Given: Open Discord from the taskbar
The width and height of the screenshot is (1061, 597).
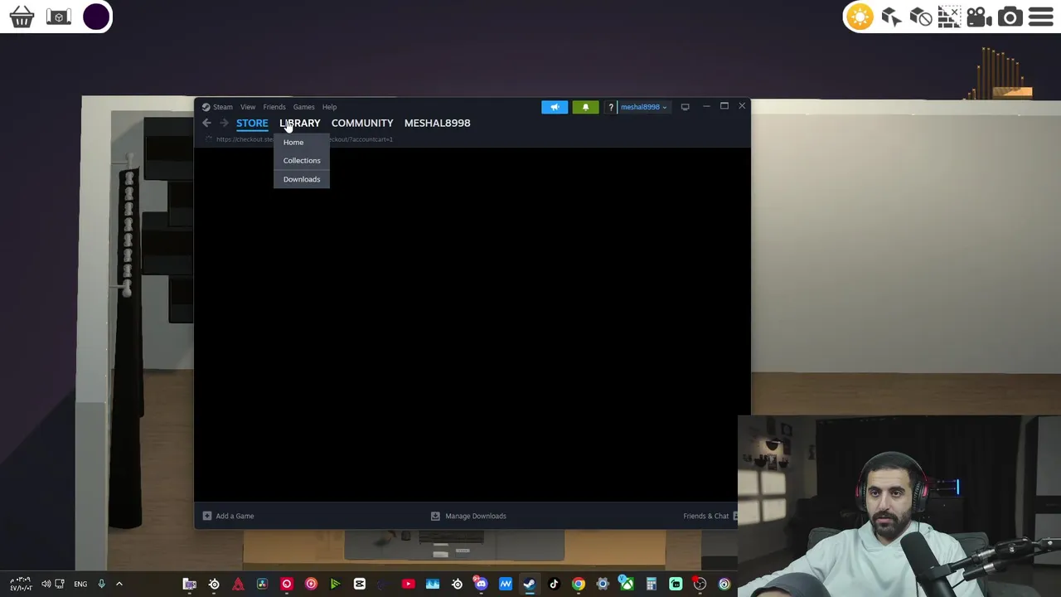Looking at the screenshot, I should click(481, 585).
